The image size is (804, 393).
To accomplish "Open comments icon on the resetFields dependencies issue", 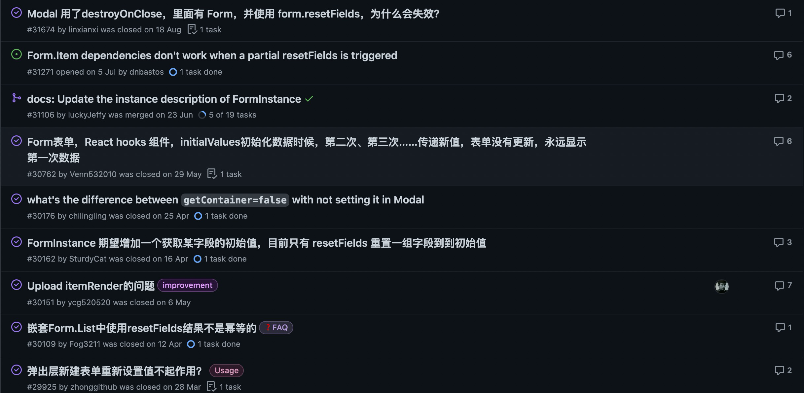I will pyautogui.click(x=779, y=55).
